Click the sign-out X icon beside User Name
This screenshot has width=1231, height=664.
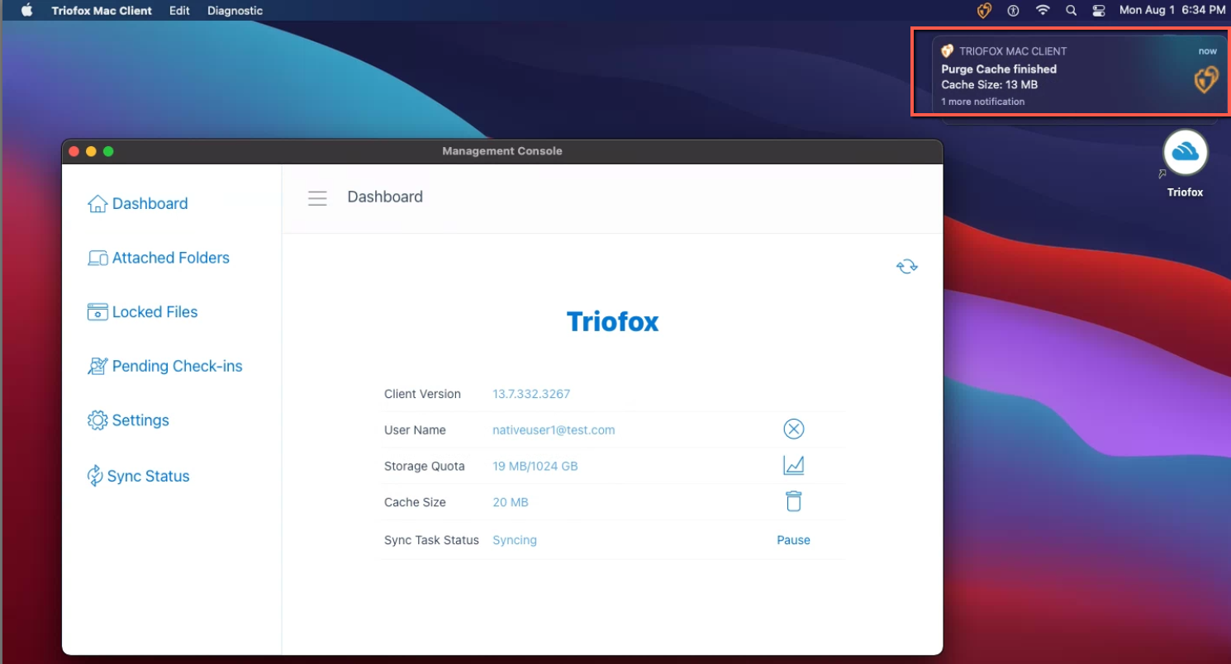coord(793,429)
